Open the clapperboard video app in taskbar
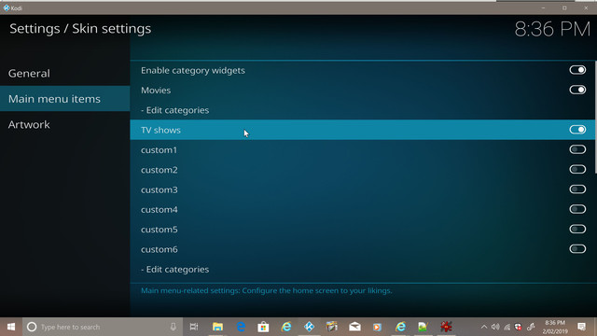 [x=332, y=327]
